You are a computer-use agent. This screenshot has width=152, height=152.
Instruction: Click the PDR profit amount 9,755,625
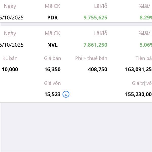coord(95,17)
